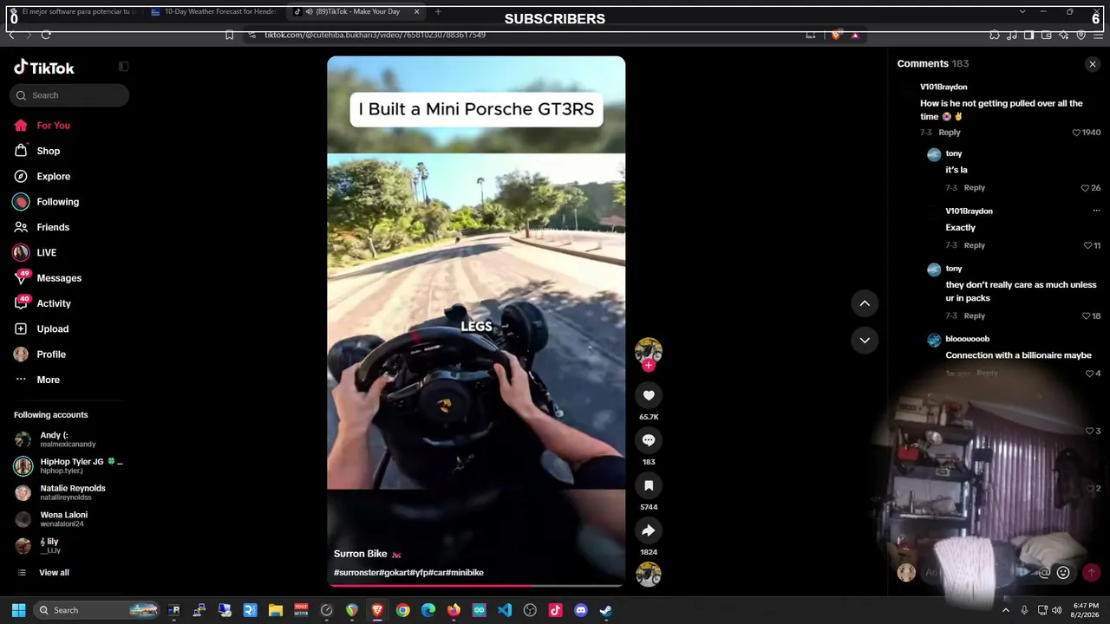
Task: Like V101Braydon's top comment
Action: [1077, 133]
